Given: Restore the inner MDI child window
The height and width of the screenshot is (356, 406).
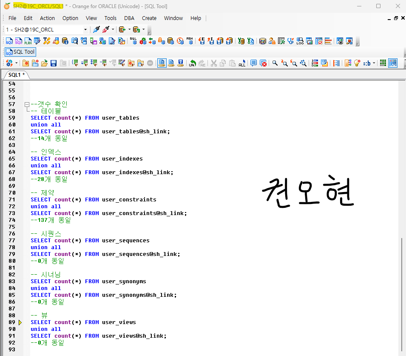Looking at the screenshot, I should [396, 18].
